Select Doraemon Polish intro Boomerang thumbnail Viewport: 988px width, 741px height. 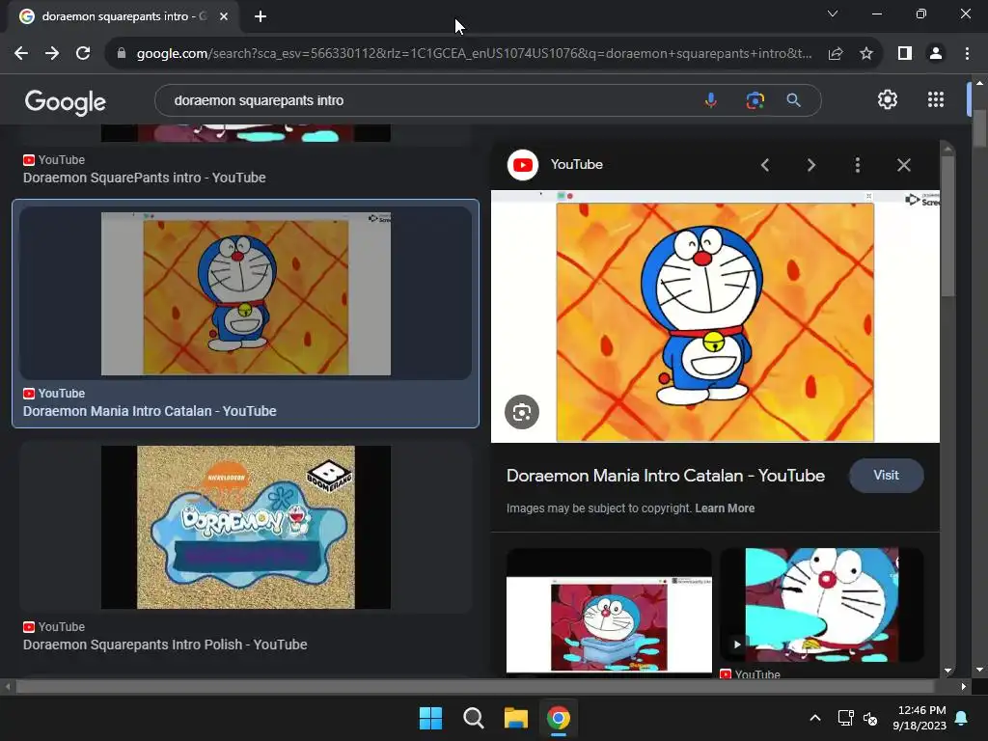246,528
